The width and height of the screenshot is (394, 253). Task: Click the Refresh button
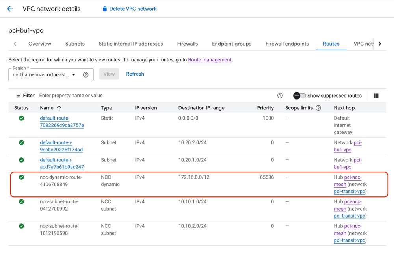pos(135,74)
